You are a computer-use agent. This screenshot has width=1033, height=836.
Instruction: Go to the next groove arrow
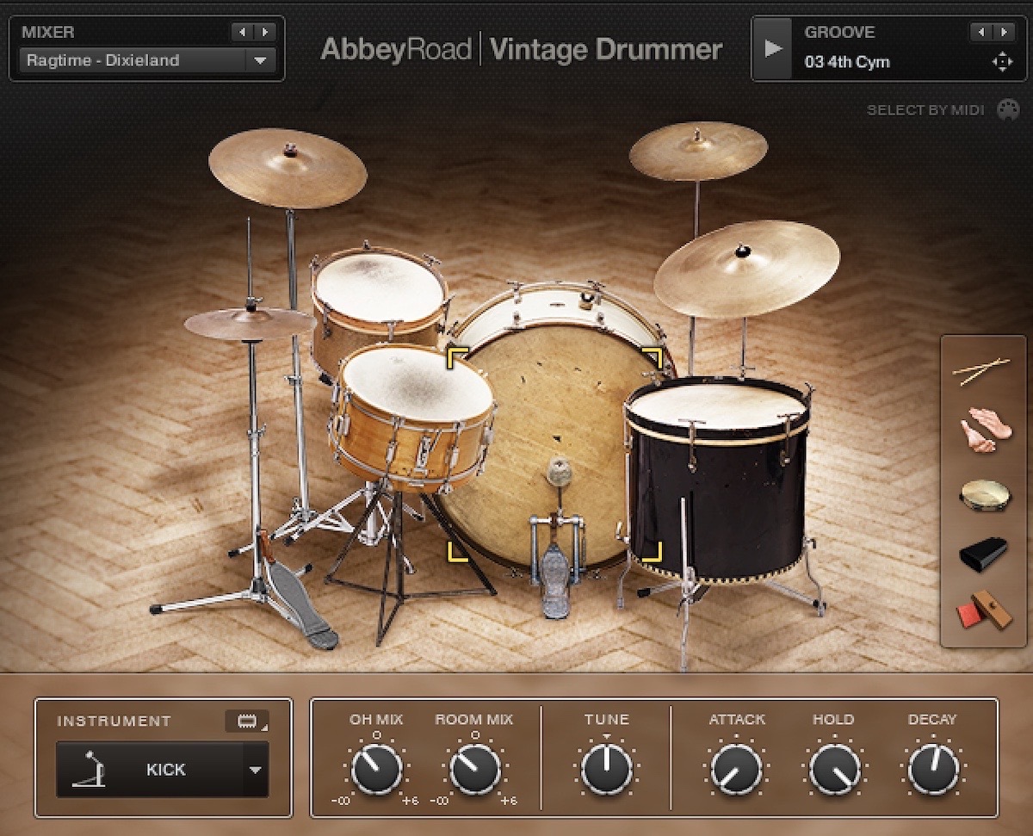click(1005, 32)
